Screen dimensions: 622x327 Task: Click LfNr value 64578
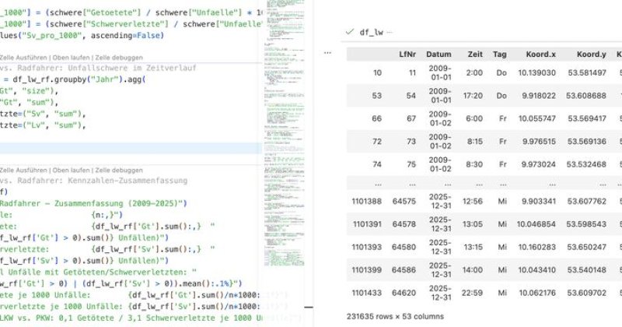pyautogui.click(x=404, y=224)
